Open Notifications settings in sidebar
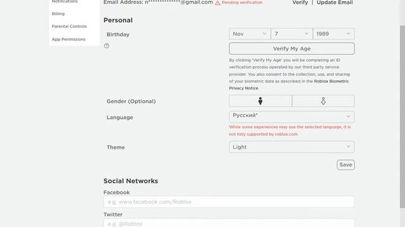The width and height of the screenshot is (405, 227). pos(65,1)
